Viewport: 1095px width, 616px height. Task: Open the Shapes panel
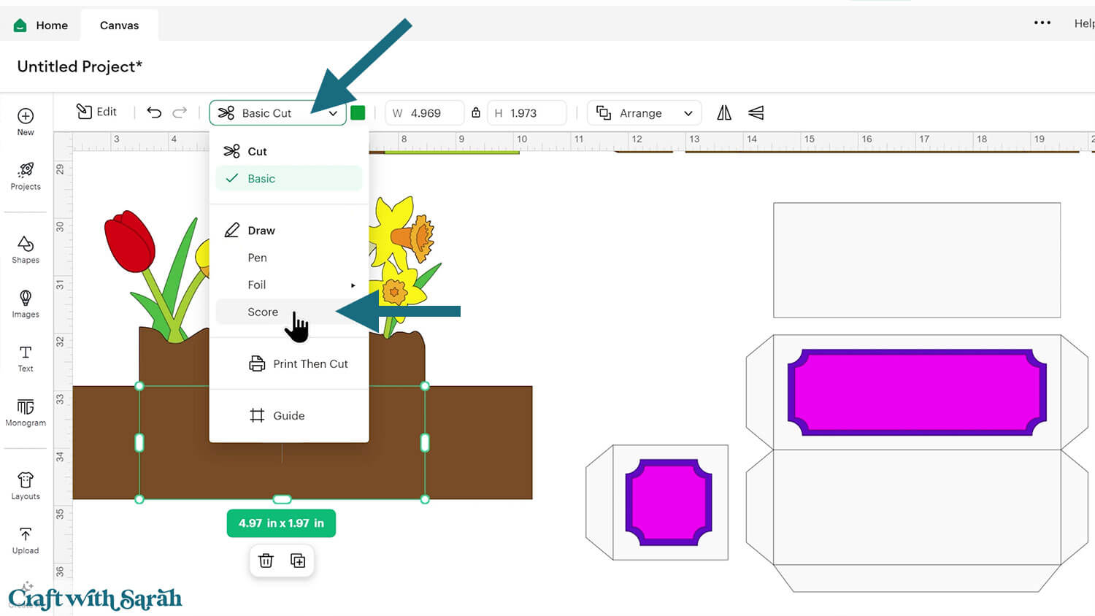pyautogui.click(x=26, y=249)
